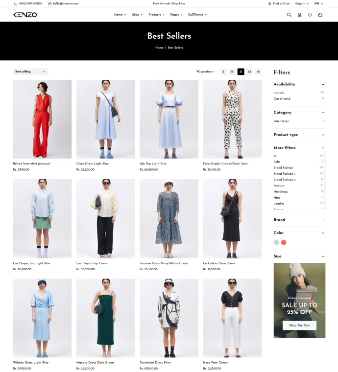The height and width of the screenshot is (372, 338).
Task: Open the shopping bag cart icon
Action: [320, 15]
